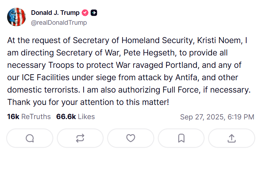
Task: Click the "Thank you for your attention" line
Action: [88, 102]
